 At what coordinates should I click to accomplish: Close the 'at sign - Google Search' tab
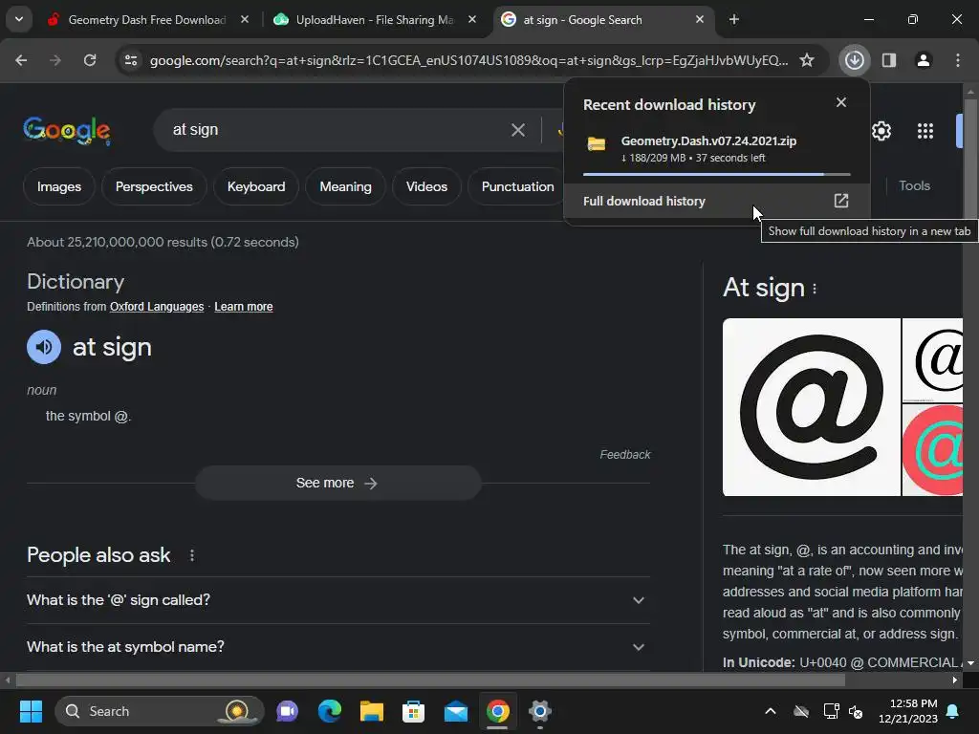click(x=699, y=19)
